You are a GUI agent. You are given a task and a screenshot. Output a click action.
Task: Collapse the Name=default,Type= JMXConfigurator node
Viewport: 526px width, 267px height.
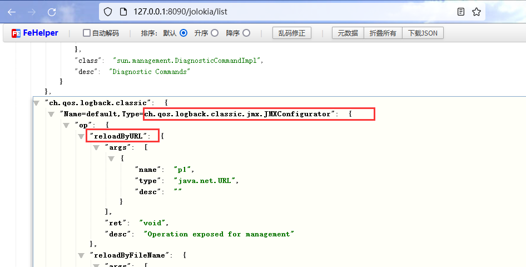coord(51,115)
